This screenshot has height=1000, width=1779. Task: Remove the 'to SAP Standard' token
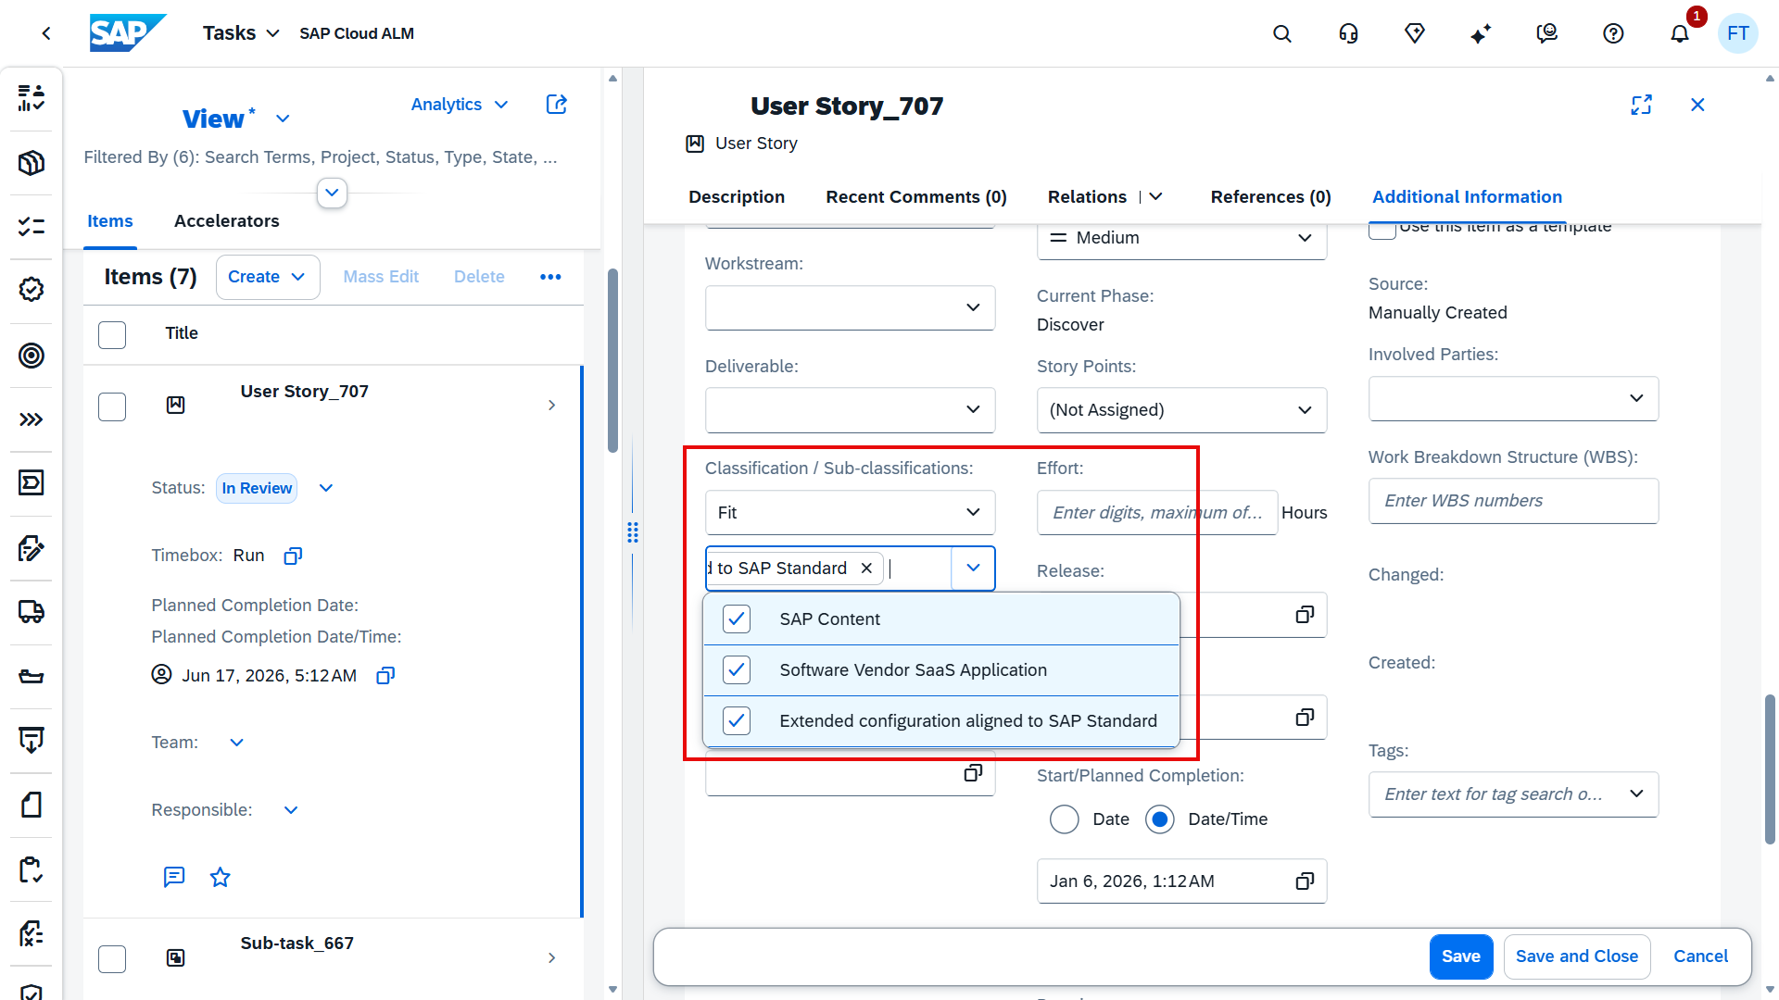click(x=866, y=569)
